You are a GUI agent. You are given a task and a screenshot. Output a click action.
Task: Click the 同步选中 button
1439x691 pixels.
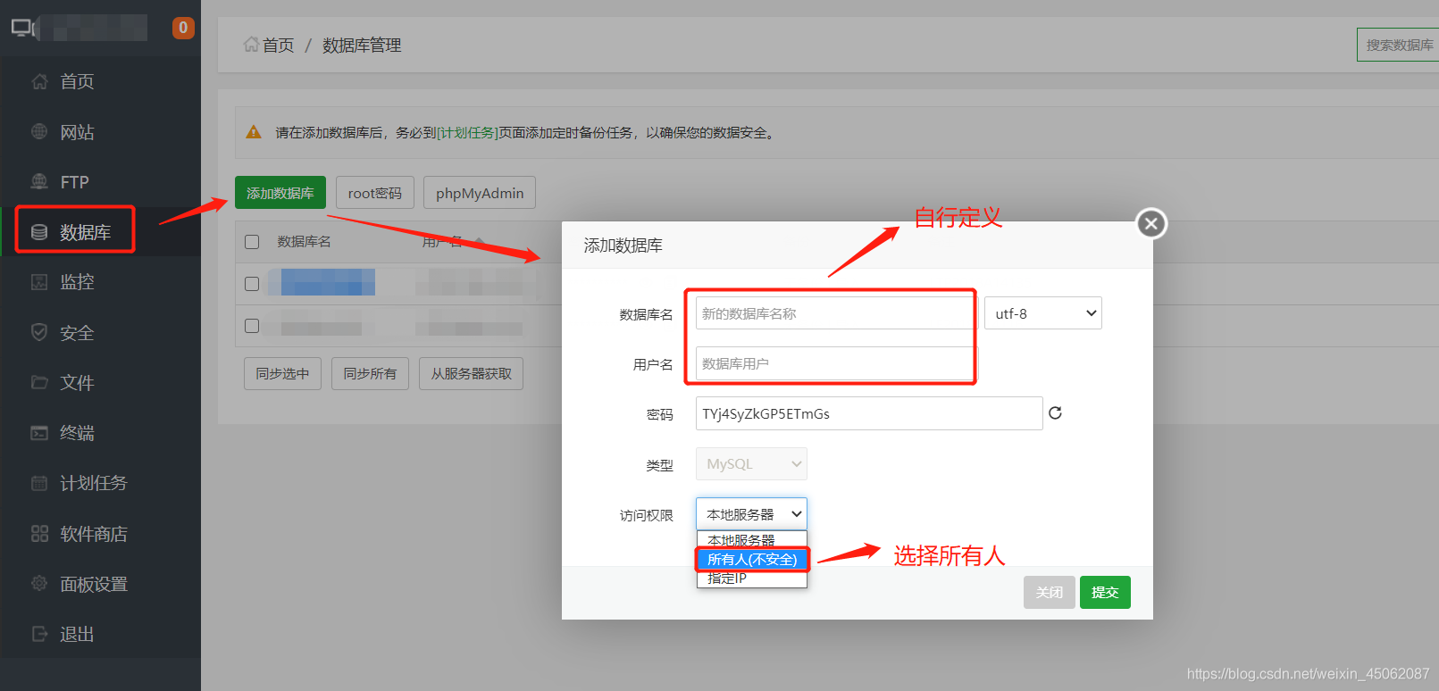click(x=282, y=373)
